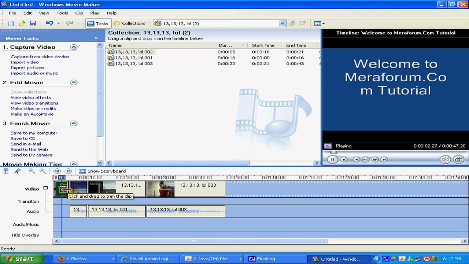Switch to Flashing taskbar window
Screen dimensions: 469x264
275,259
